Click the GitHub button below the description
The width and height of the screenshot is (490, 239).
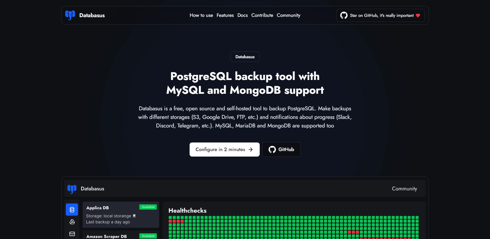[x=281, y=150]
